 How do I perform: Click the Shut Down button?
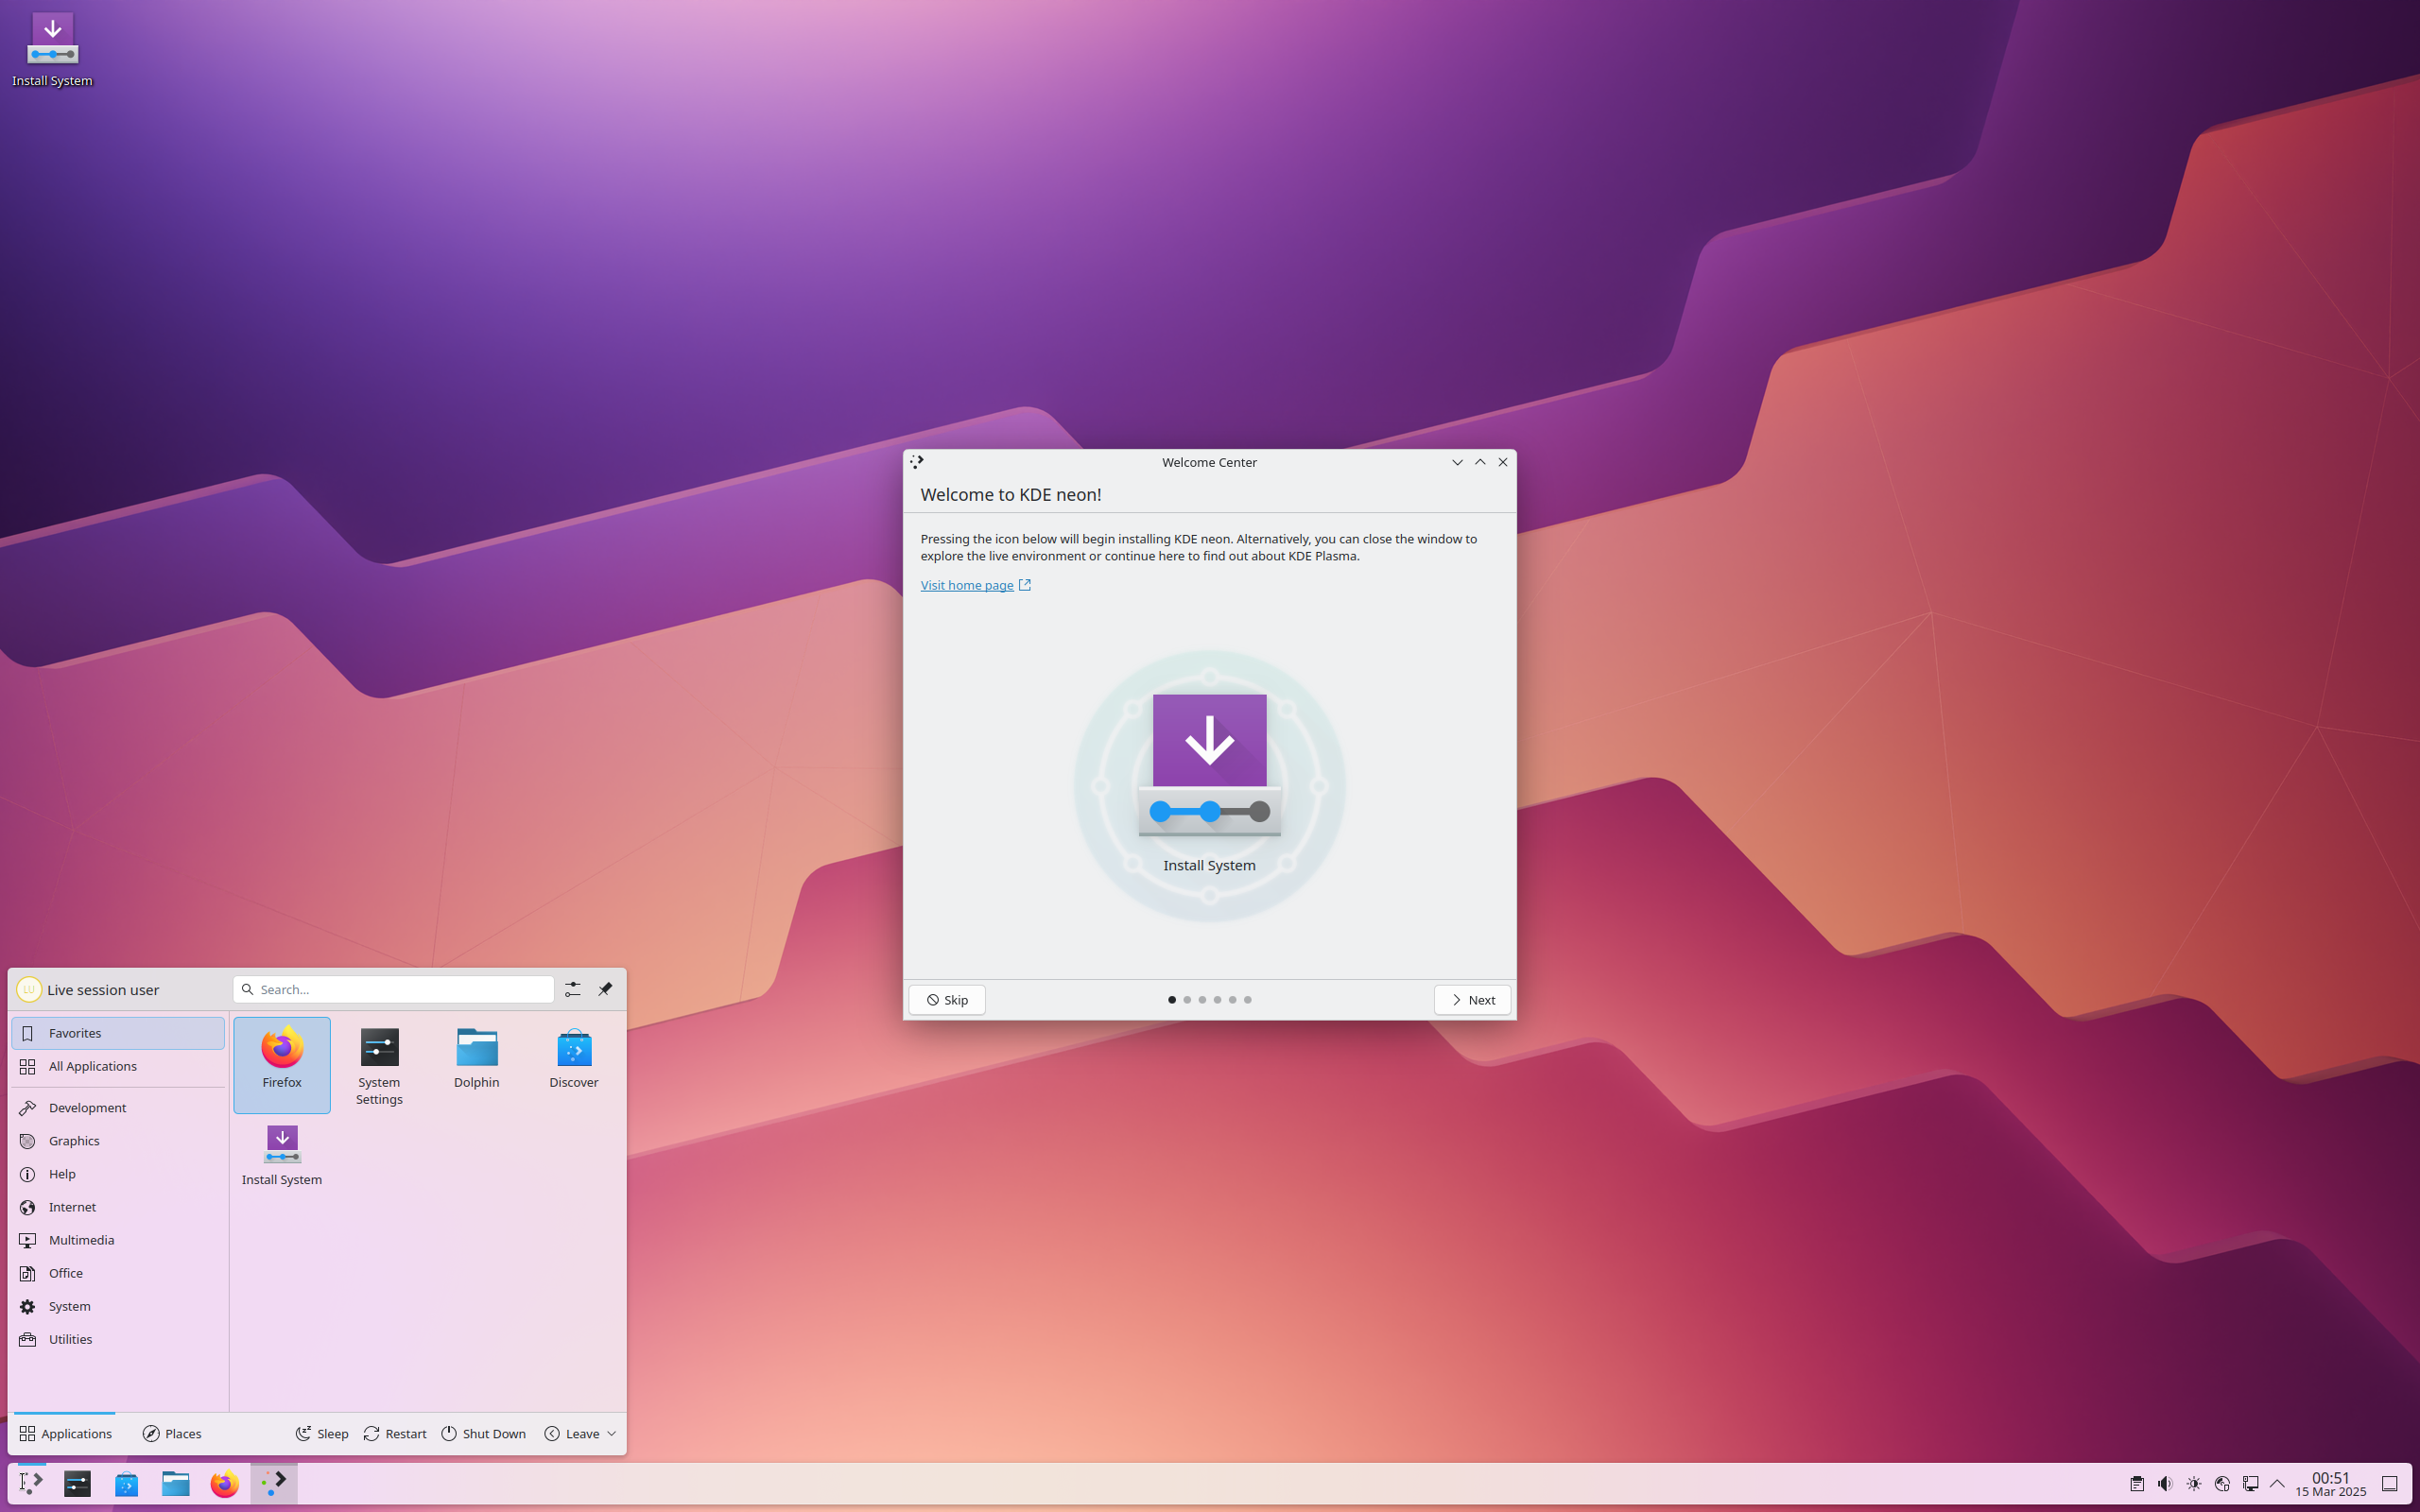(x=484, y=1434)
